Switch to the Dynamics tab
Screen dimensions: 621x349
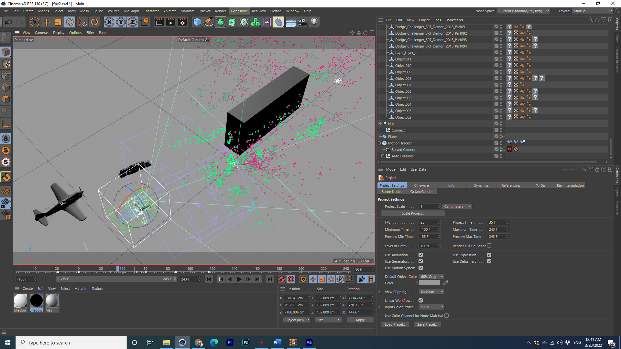[x=481, y=185]
